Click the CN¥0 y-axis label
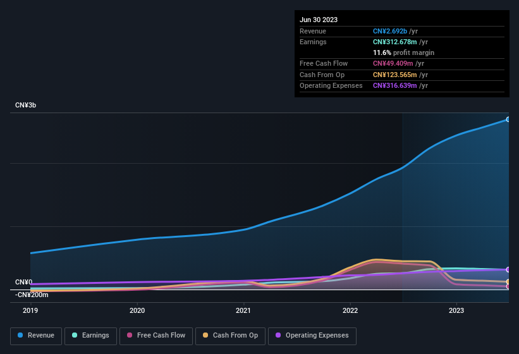This screenshot has height=354, width=519. [24, 282]
